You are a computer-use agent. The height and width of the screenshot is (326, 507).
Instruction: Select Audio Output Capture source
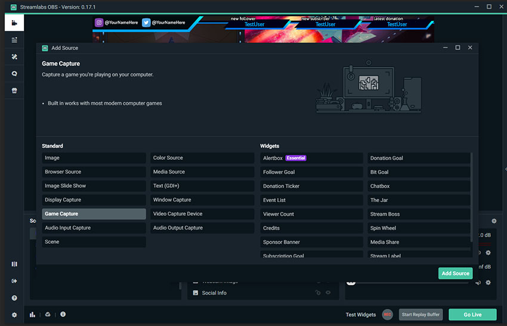coord(202,228)
